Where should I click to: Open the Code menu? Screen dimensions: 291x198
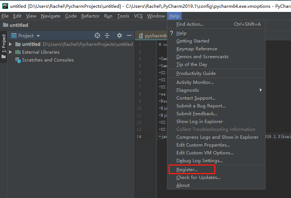71,16
